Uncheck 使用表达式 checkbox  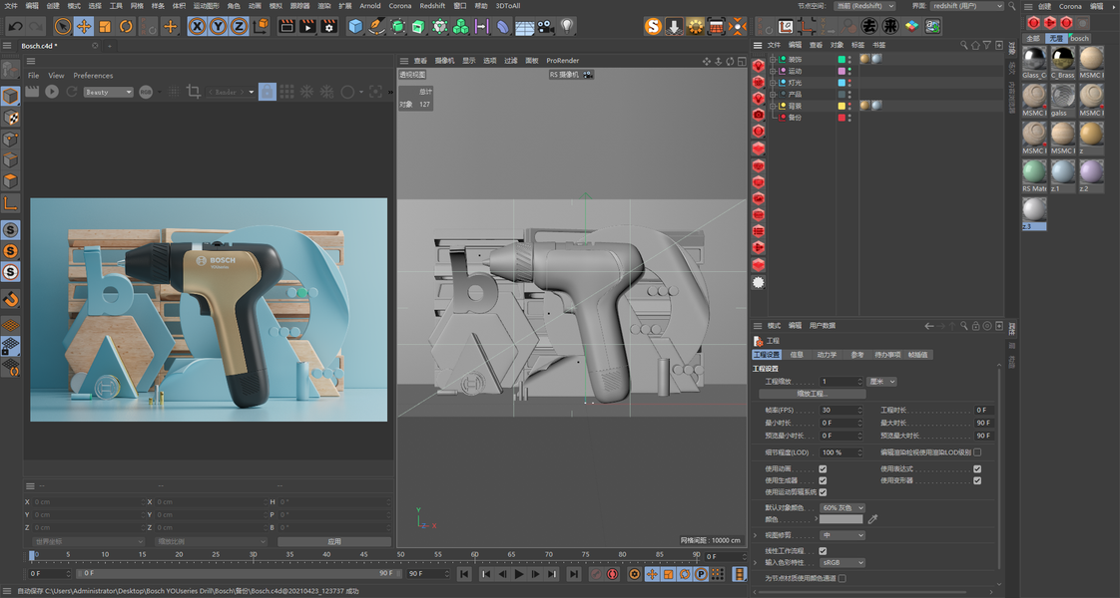coord(977,469)
